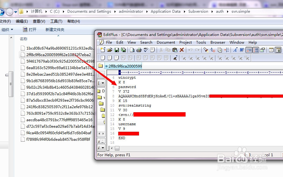Click numbered page icon 3 on second toolbar
283x177 pixels.
click(x=116, y=58)
